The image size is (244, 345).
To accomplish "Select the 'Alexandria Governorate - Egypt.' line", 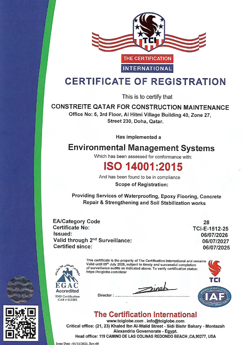I will 145,331.
